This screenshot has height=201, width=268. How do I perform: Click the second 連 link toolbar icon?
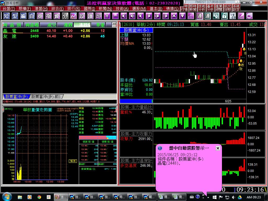[x=207, y=16]
